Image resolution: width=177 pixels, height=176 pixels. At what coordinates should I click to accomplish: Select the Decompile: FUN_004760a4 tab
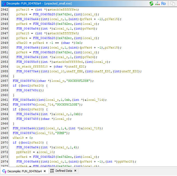(x=24, y=171)
